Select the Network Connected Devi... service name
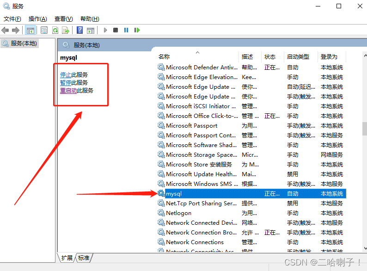Viewport: 367px width, 271px height. 201,222
